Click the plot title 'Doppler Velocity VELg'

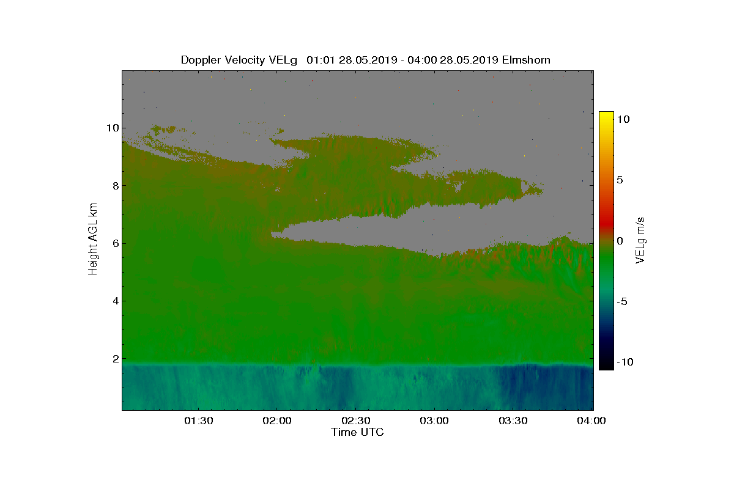pyautogui.click(x=239, y=60)
